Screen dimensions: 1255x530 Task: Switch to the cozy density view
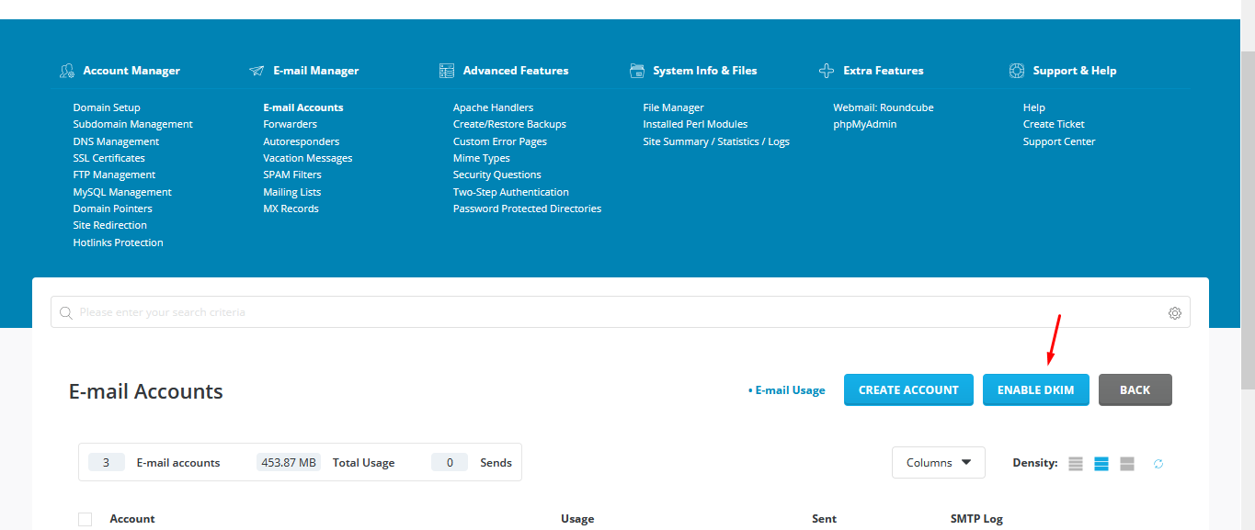tap(1101, 463)
